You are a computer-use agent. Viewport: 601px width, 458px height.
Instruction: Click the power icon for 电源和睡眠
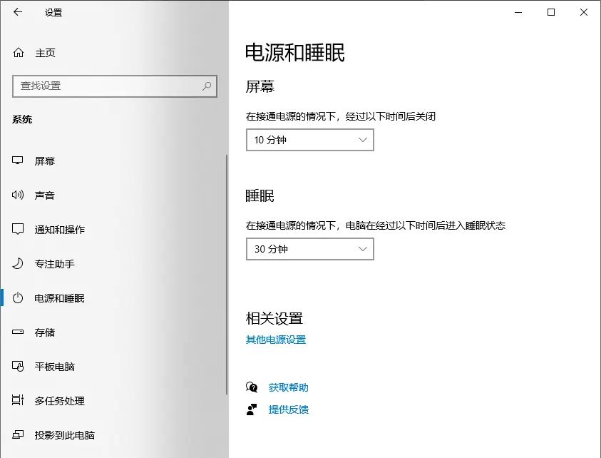click(x=18, y=297)
